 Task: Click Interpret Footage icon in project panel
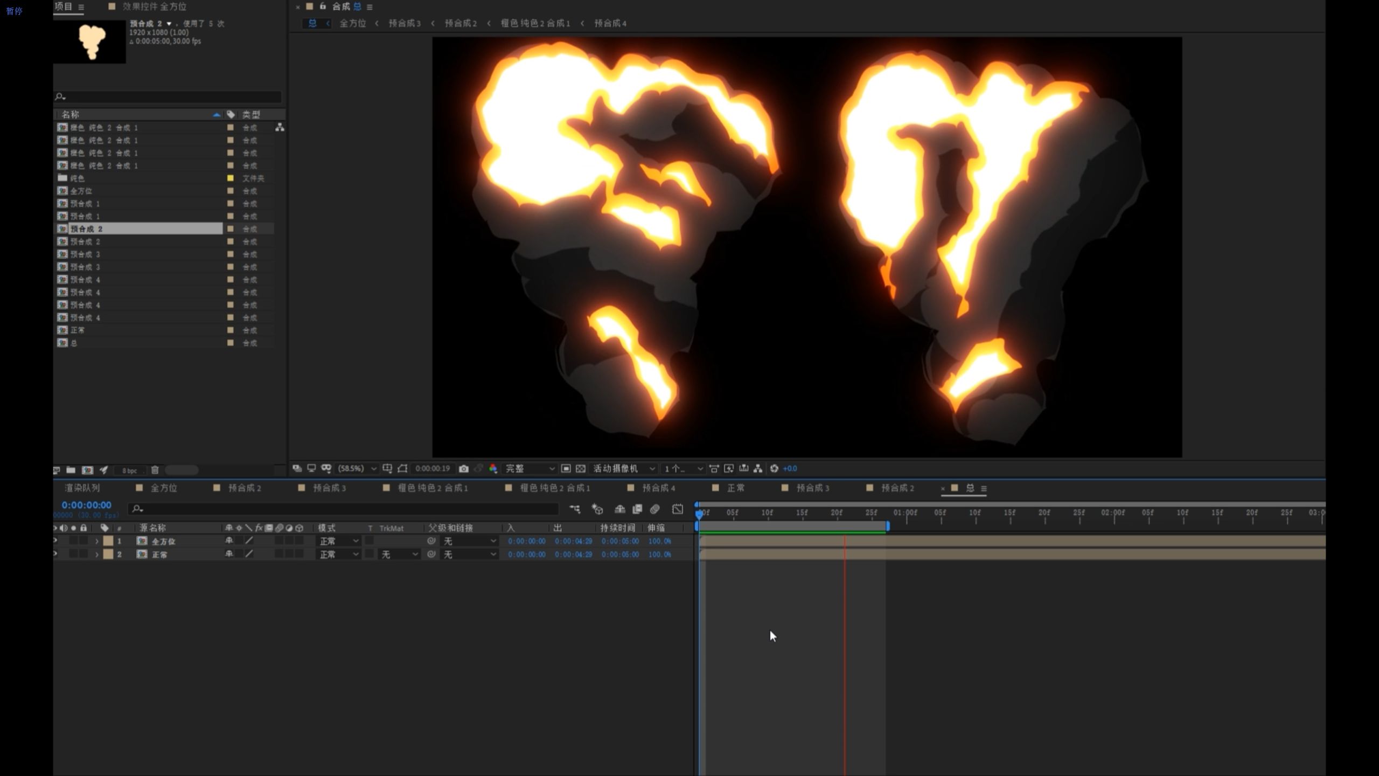57,470
